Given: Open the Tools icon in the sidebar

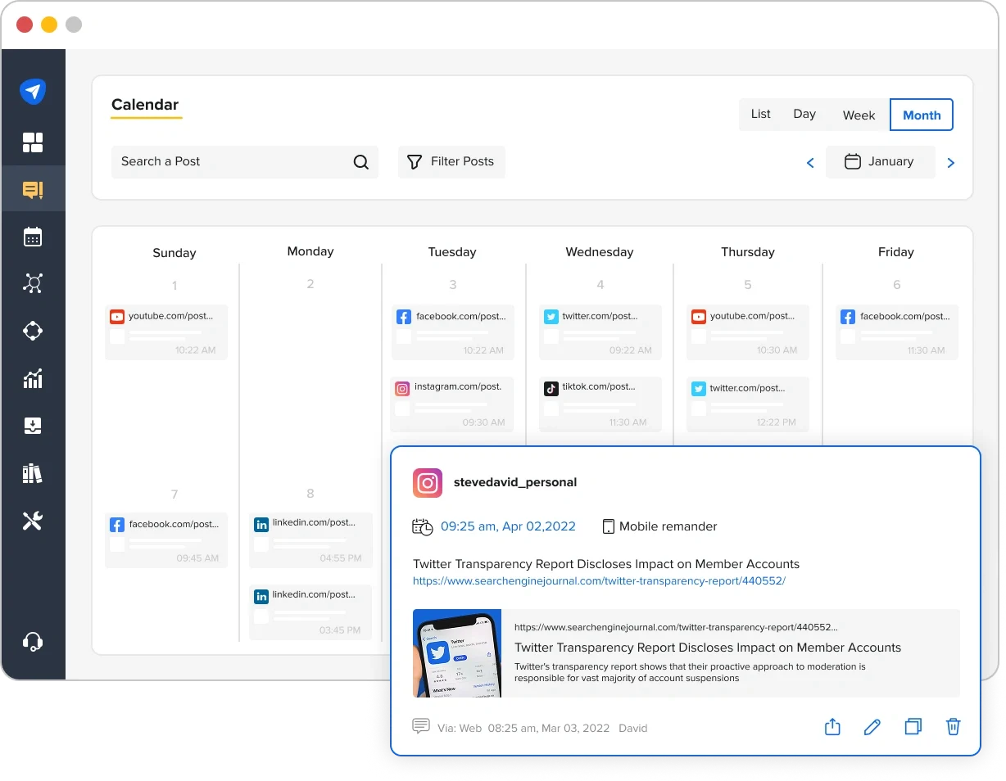Looking at the screenshot, I should click(33, 520).
